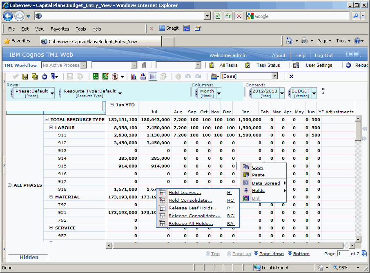Click the browser Back button

click(x=8, y=16)
